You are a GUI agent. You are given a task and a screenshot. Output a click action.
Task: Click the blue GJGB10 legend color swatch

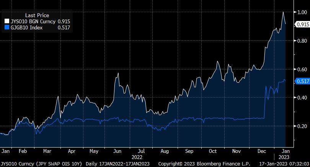point(7,27)
